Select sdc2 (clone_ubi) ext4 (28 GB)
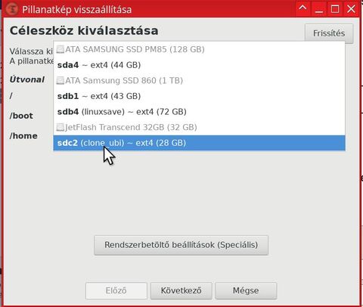Screen dimensions: 363x307 point(199,143)
